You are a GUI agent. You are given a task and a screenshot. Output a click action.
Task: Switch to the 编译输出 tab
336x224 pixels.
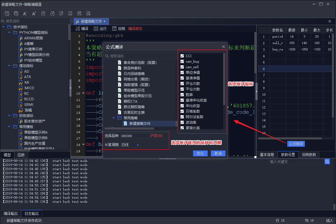11,214
